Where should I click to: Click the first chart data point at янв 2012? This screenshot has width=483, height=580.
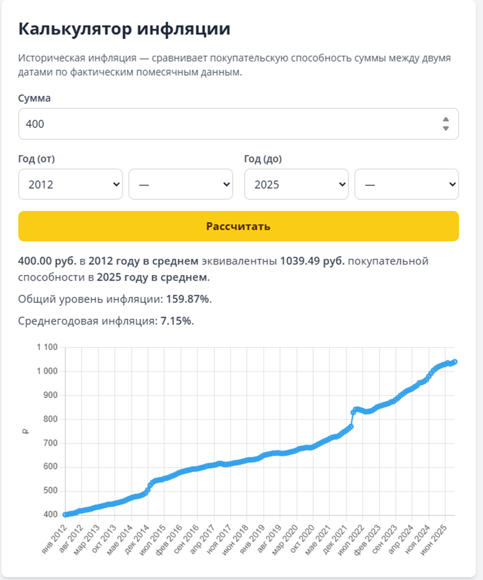pyautogui.click(x=65, y=515)
